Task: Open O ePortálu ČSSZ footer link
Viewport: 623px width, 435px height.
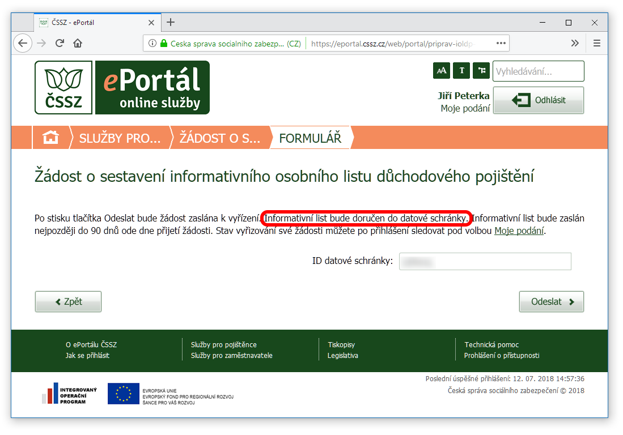Action: [91, 344]
